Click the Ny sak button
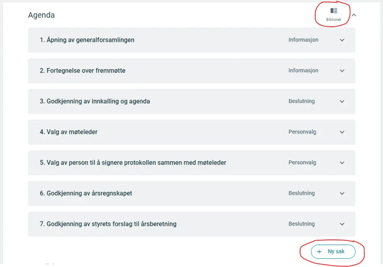 click(333, 251)
